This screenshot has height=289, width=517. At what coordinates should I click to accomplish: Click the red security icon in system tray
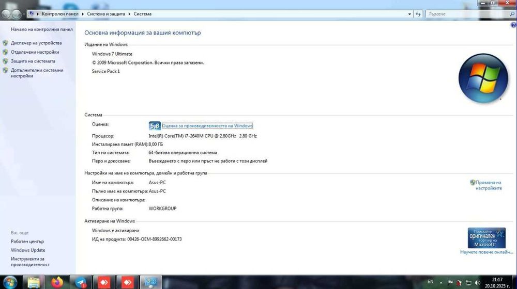pos(459,282)
